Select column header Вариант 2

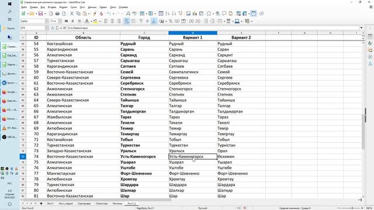point(241,37)
